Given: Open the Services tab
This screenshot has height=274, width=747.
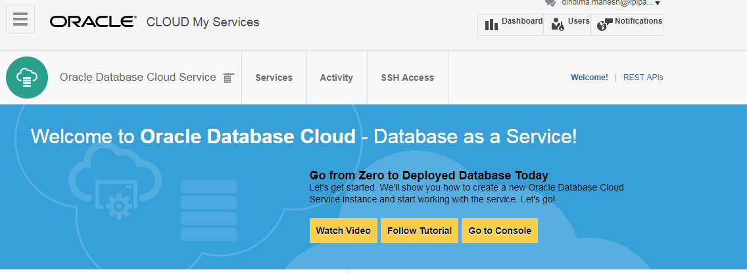Looking at the screenshot, I should pyautogui.click(x=274, y=78).
